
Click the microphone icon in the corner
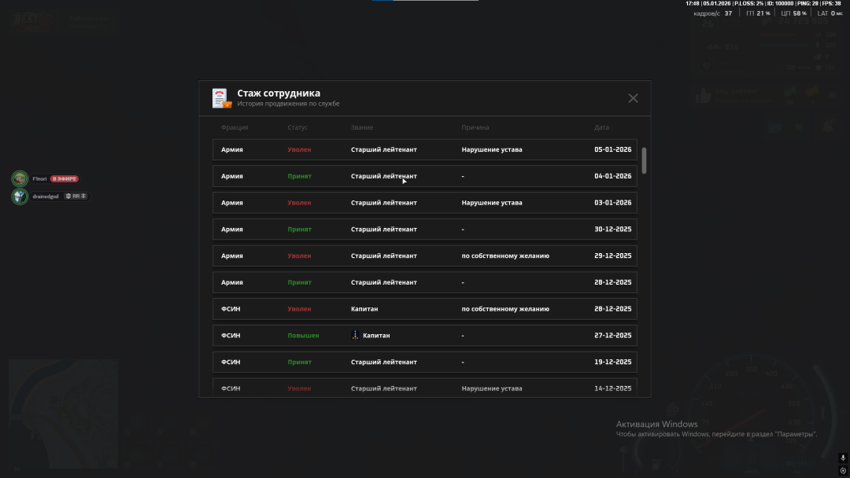point(843,458)
